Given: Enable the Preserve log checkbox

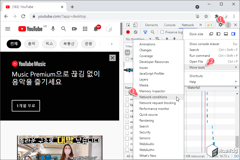Looking at the screenshot, I should (x=162, y=32).
